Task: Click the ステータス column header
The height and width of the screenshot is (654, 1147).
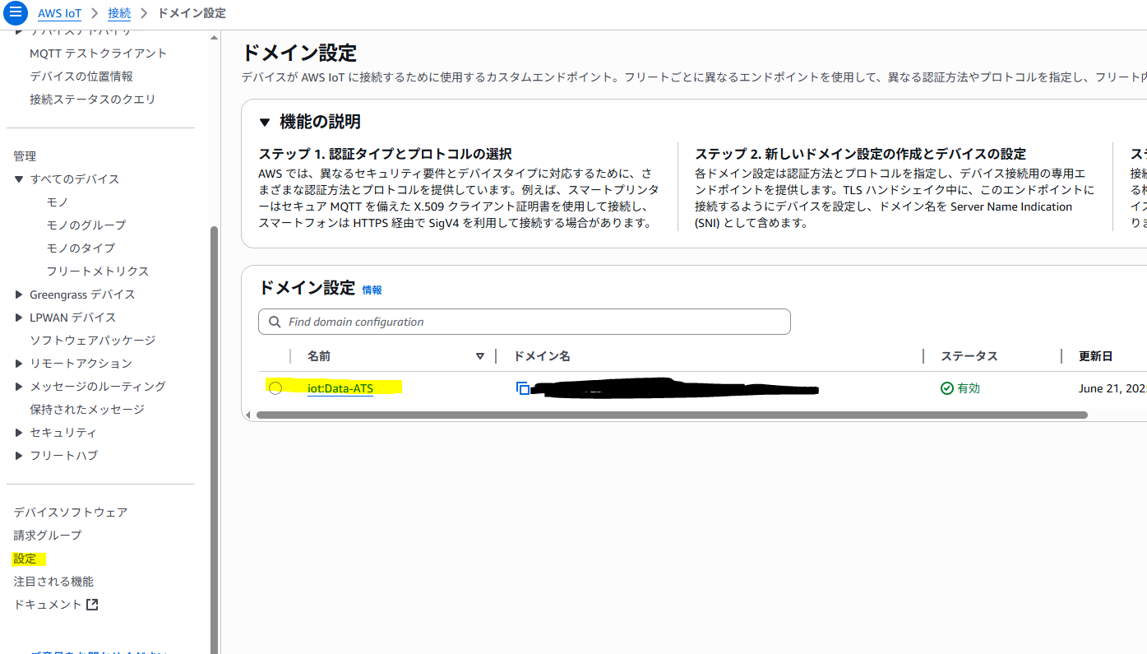Action: pos(969,356)
